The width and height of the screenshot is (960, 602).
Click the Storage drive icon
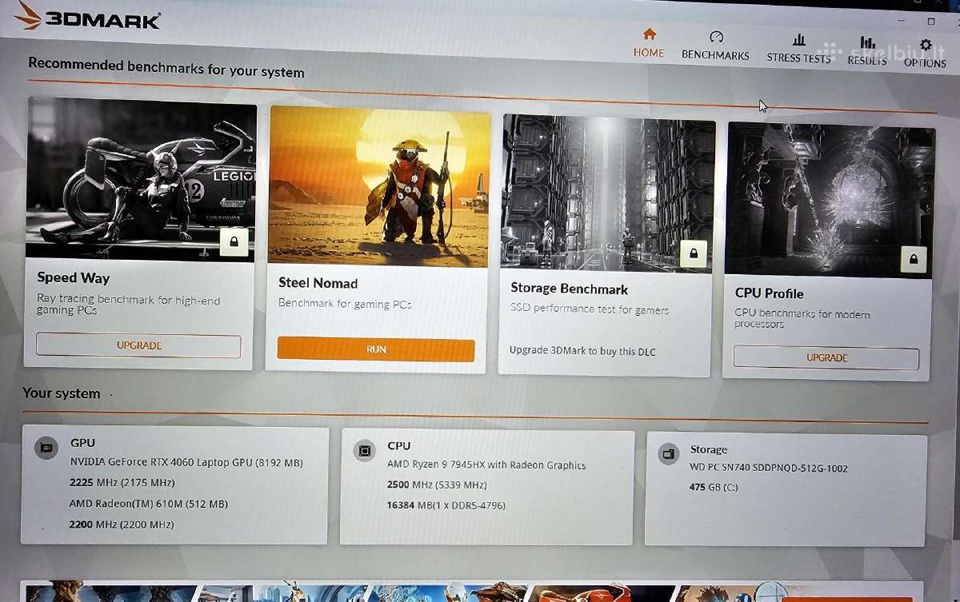click(668, 455)
